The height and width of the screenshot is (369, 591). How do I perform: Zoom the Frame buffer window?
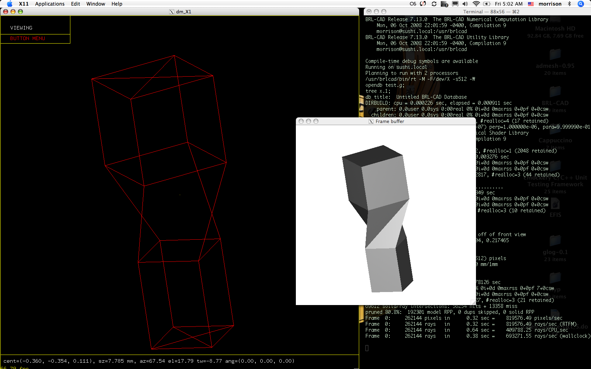pyautogui.click(x=316, y=121)
